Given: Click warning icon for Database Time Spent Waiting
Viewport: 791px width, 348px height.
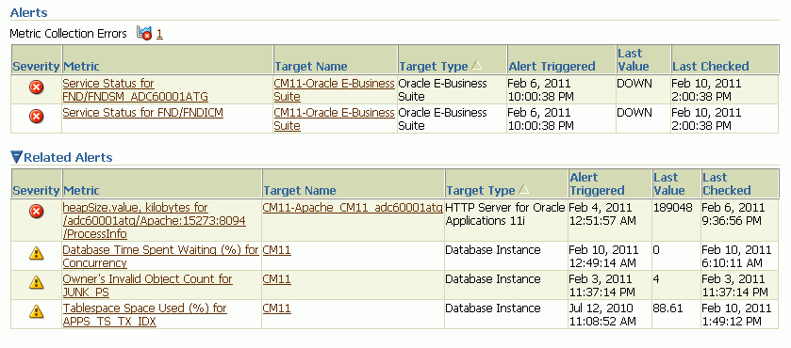Looking at the screenshot, I should click(36, 253).
